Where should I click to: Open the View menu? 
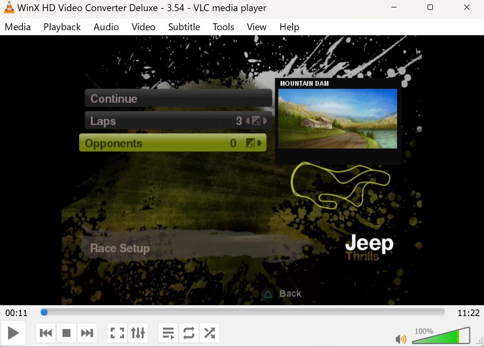tap(256, 27)
